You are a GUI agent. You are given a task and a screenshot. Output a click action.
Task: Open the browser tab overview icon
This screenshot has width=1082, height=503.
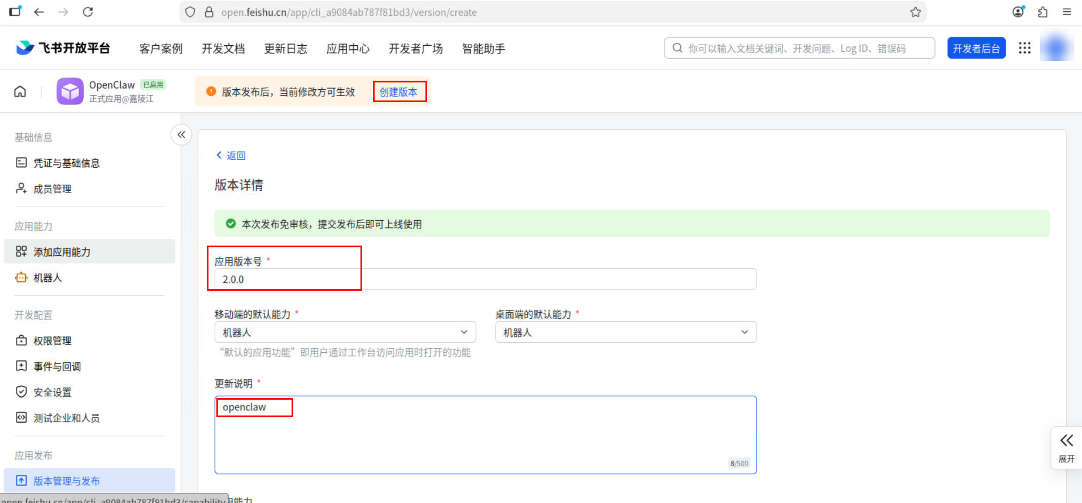(x=15, y=11)
